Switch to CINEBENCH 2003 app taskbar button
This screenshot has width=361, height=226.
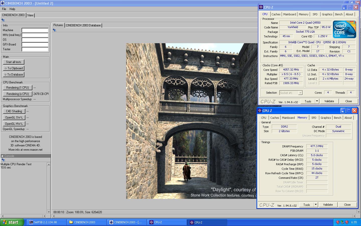127,222
